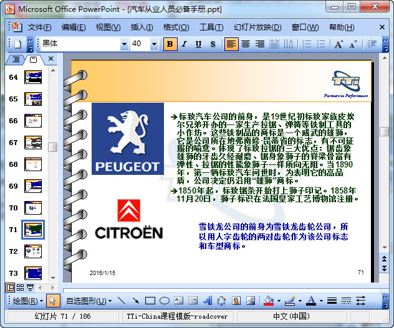Viewport: 394px width, 328px height.
Task: Select slide 73 thumbnail
Action: pos(33,273)
